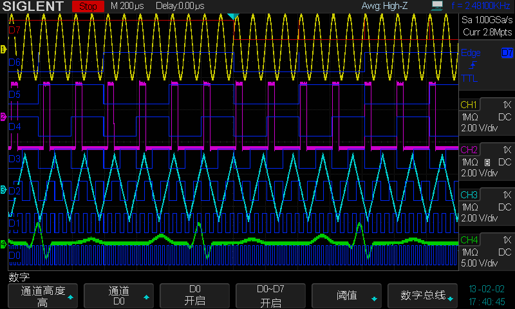Click the red D7 digital channel label
The image size is (515, 309).
pyautogui.click(x=14, y=30)
